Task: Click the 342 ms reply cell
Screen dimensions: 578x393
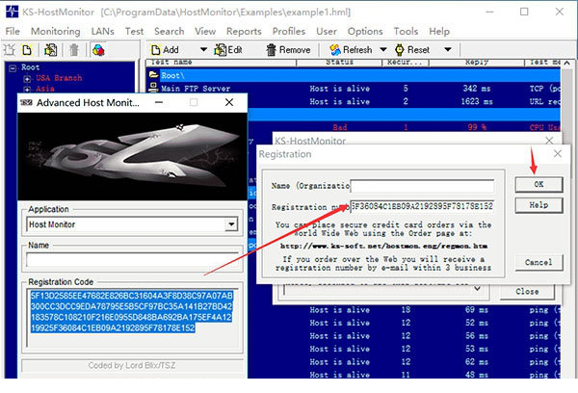Action: click(x=478, y=89)
